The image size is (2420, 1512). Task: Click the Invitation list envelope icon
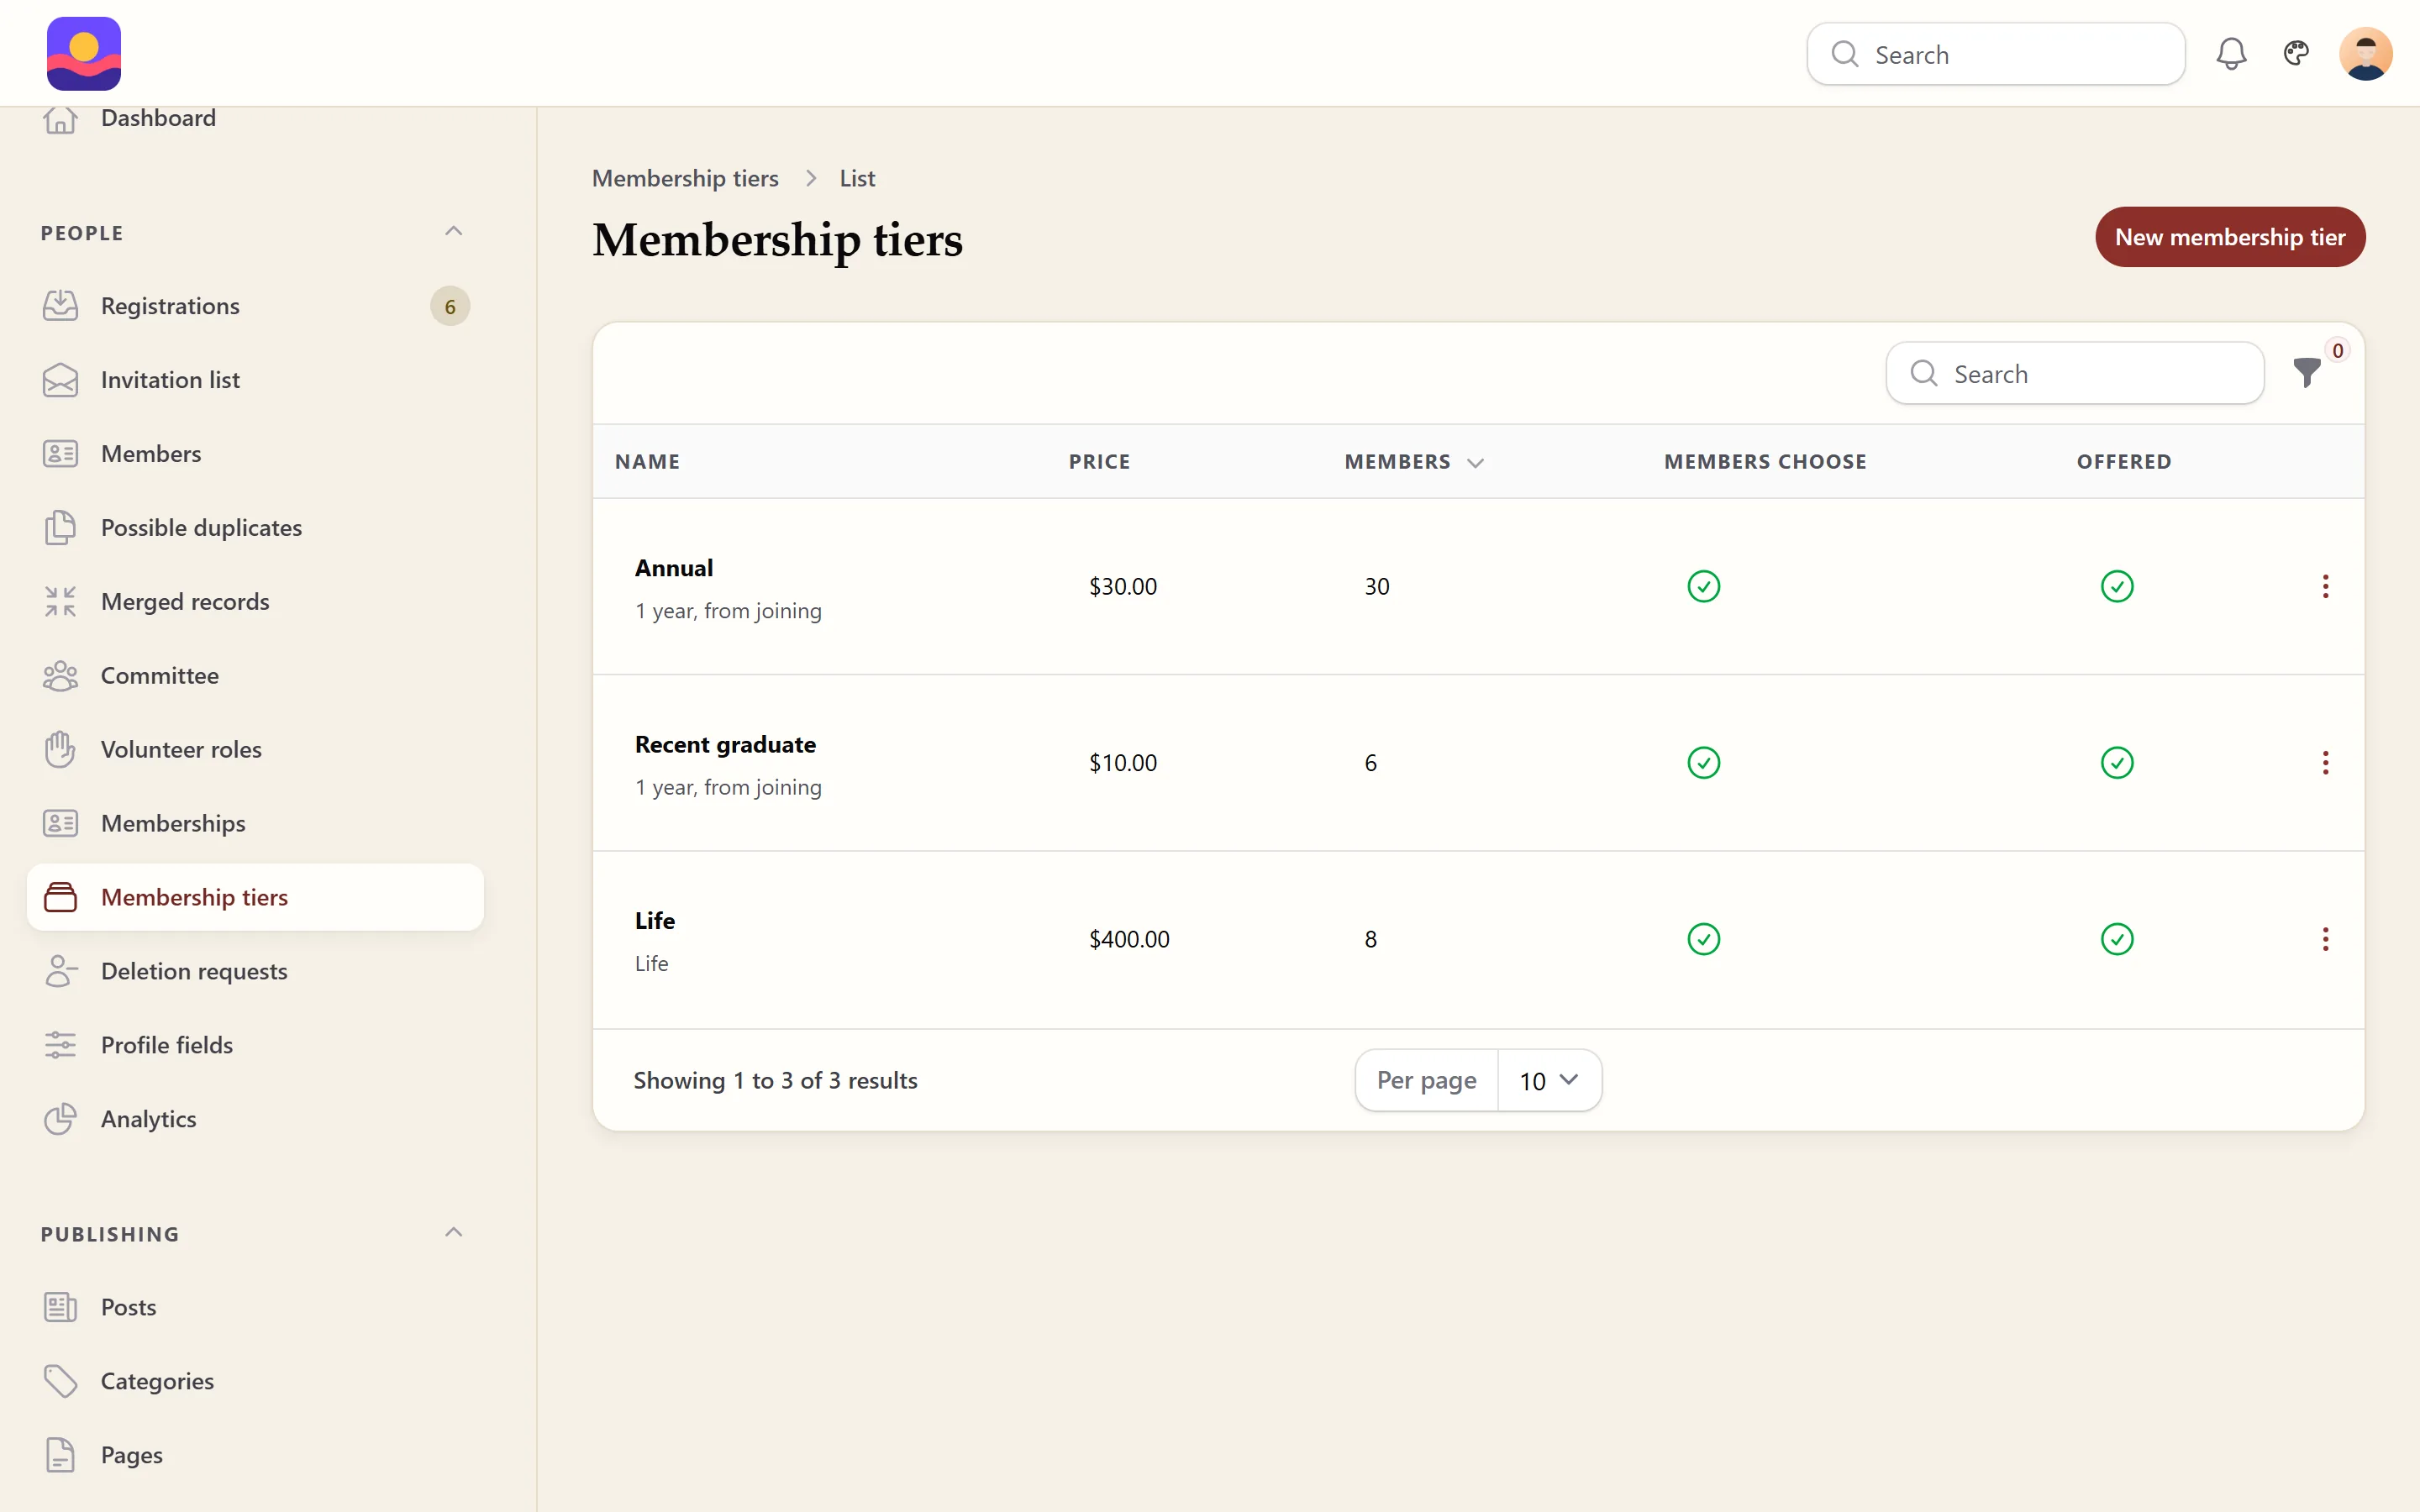point(60,380)
